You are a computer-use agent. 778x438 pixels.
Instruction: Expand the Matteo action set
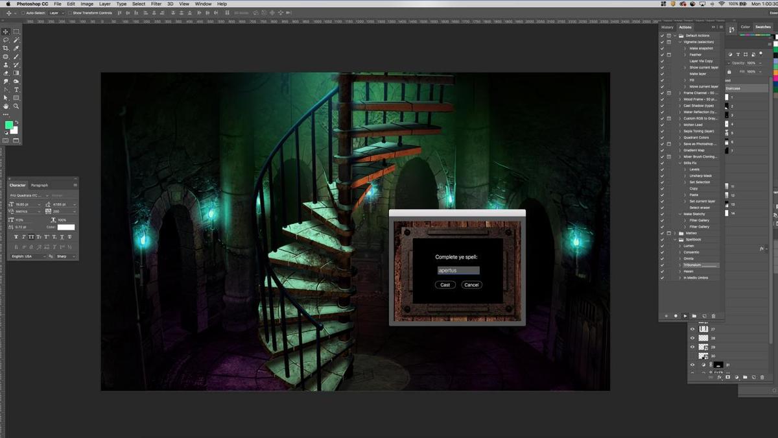coord(675,233)
